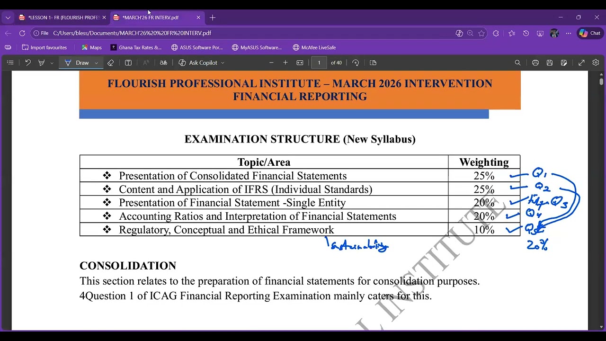This screenshot has width=606, height=341.
Task: Open the Ghana Tax Rates bookmark
Action: tap(136, 47)
